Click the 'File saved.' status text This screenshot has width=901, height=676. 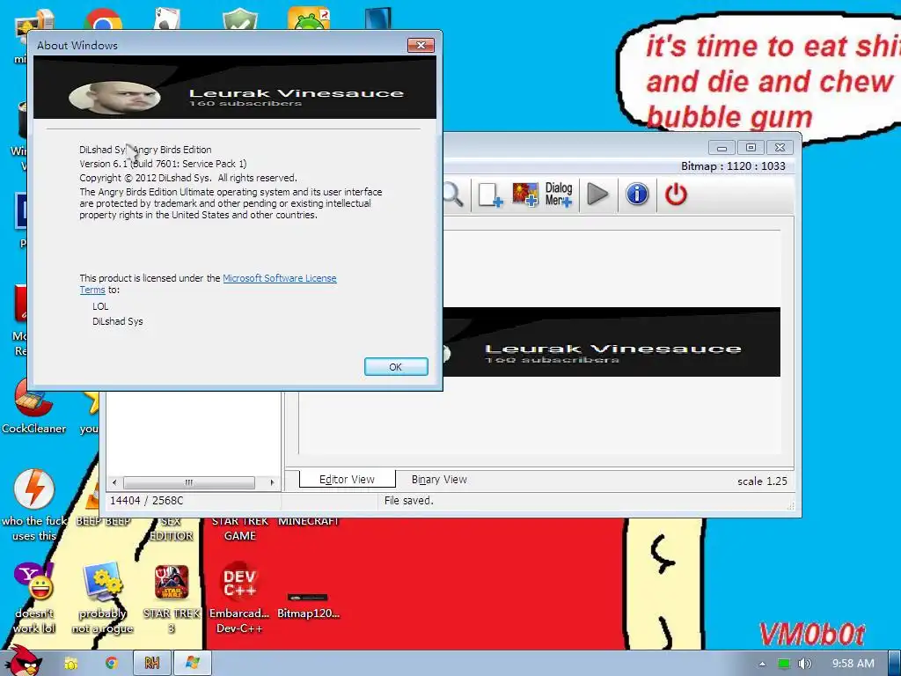coord(408,501)
